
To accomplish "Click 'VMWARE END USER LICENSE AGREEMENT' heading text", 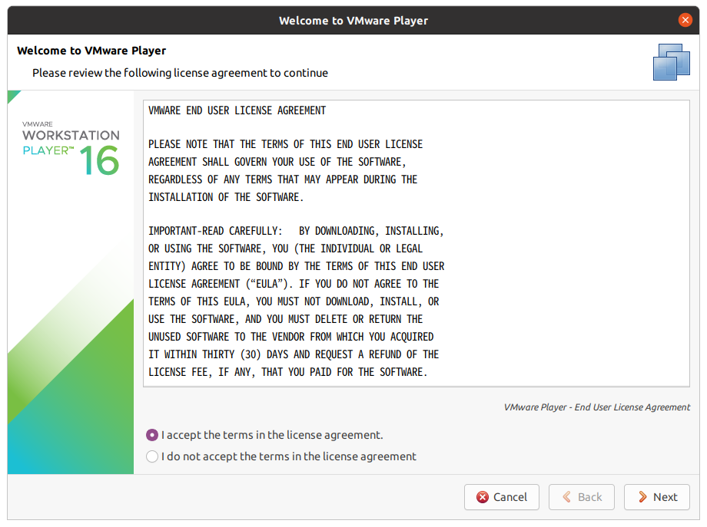I will coord(237,110).
